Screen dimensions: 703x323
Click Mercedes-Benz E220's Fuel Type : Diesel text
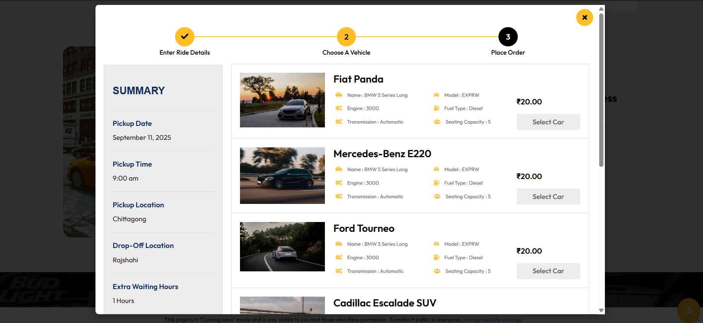point(463,183)
